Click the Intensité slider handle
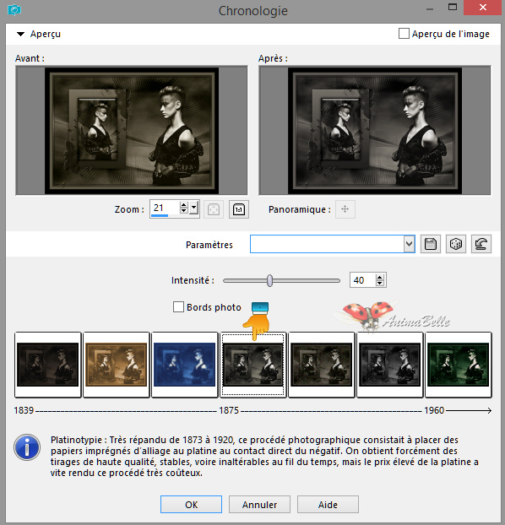The width and height of the screenshot is (505, 525). tap(269, 280)
